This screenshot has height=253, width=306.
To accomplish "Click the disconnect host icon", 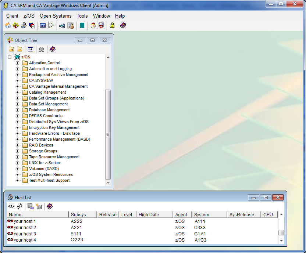I will coord(19,206).
